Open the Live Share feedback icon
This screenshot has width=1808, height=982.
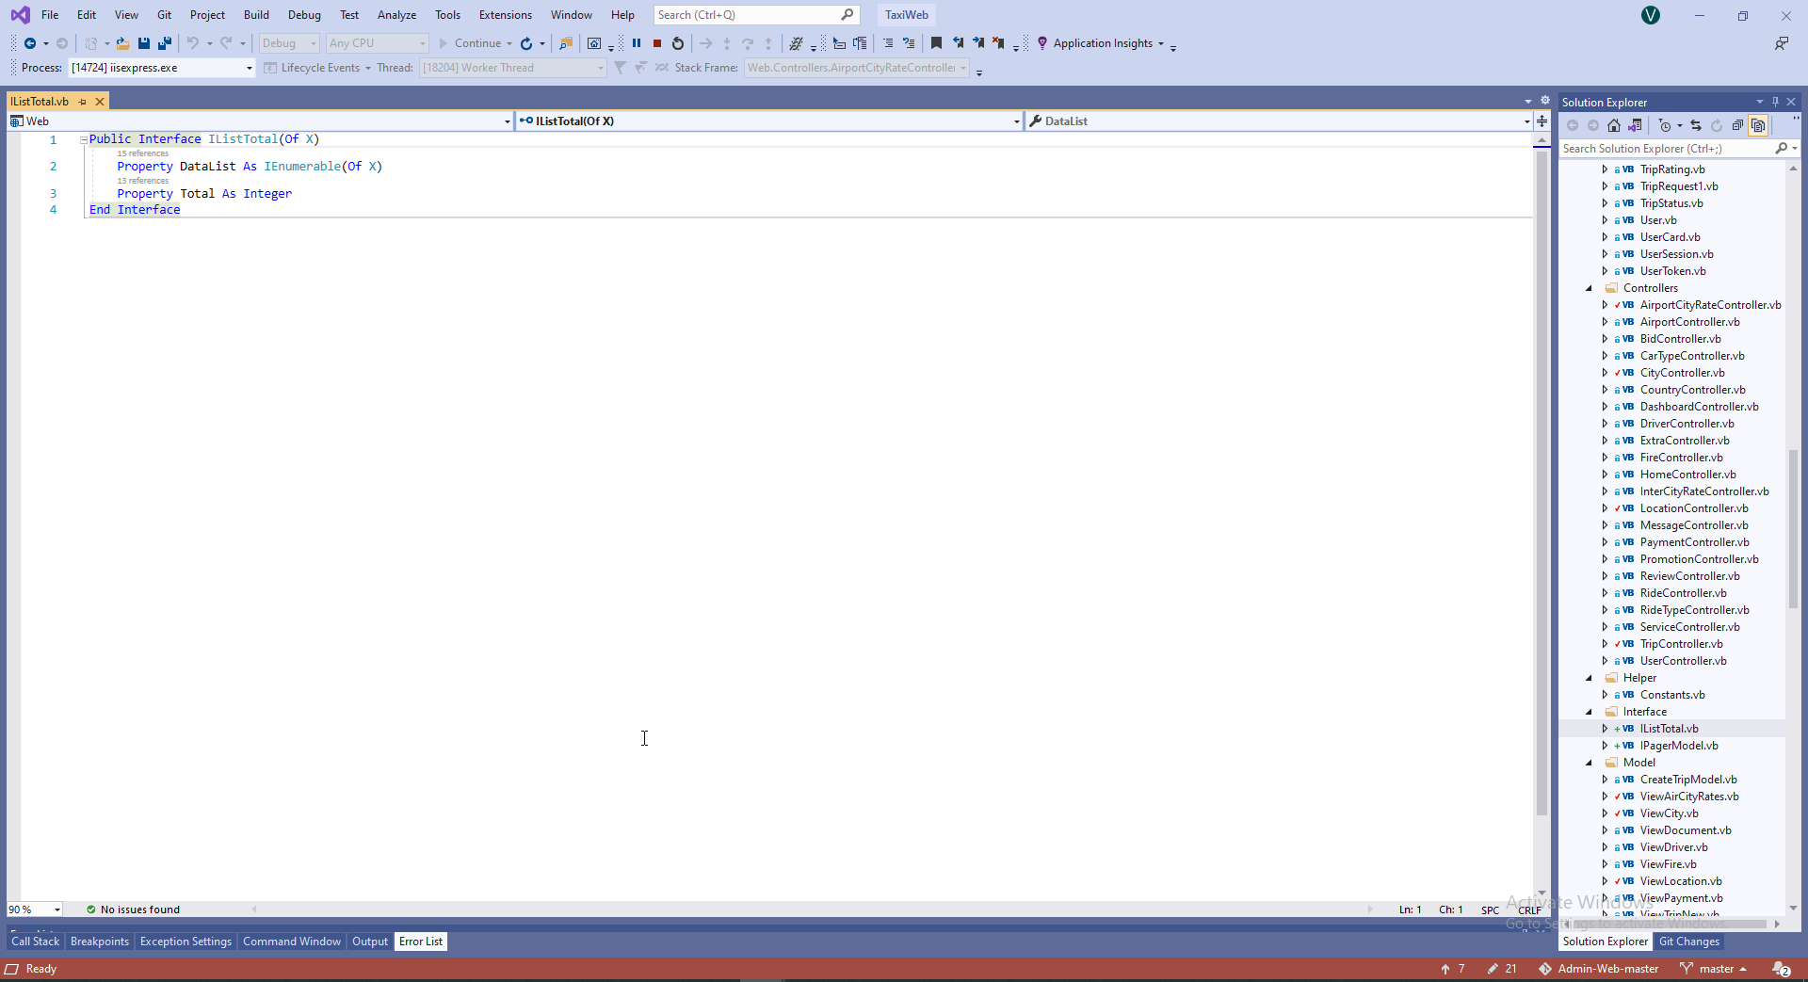[1782, 43]
